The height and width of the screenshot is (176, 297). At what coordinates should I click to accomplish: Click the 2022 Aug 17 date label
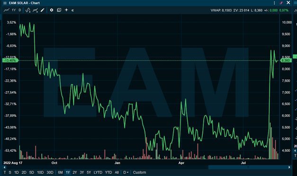tap(13, 163)
